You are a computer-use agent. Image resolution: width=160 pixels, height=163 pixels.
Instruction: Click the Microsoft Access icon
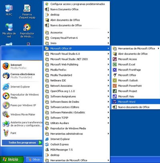114,59
